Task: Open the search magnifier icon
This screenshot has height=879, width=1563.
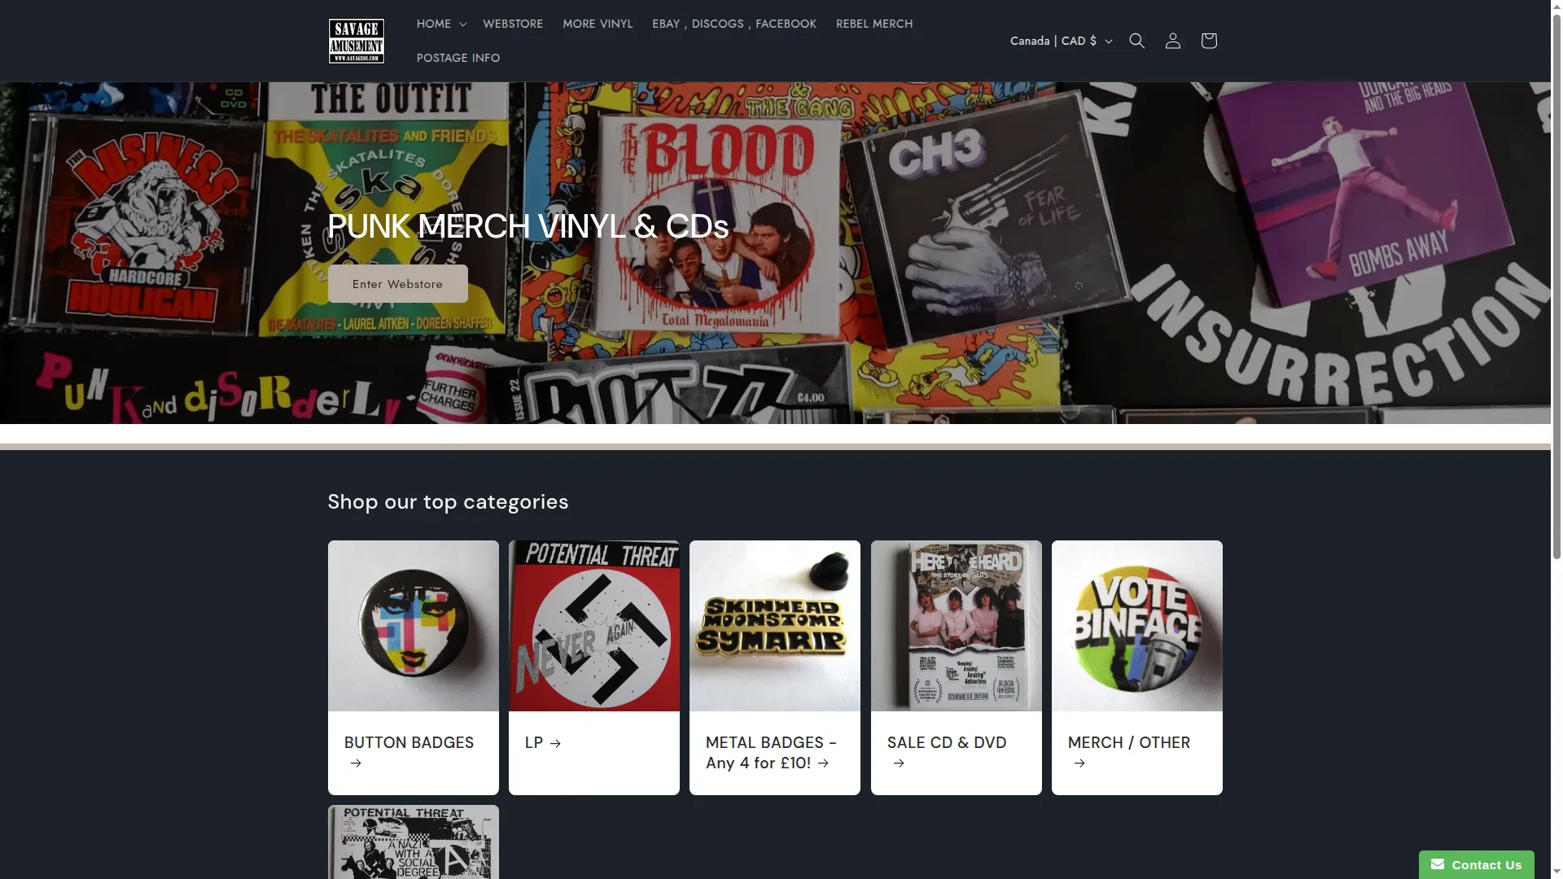Action: (x=1136, y=41)
